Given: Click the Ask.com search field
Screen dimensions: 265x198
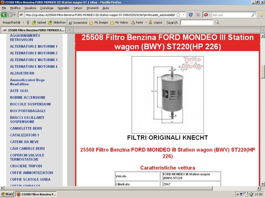Looking at the screenshot, I should pyautogui.click(x=231, y=15).
